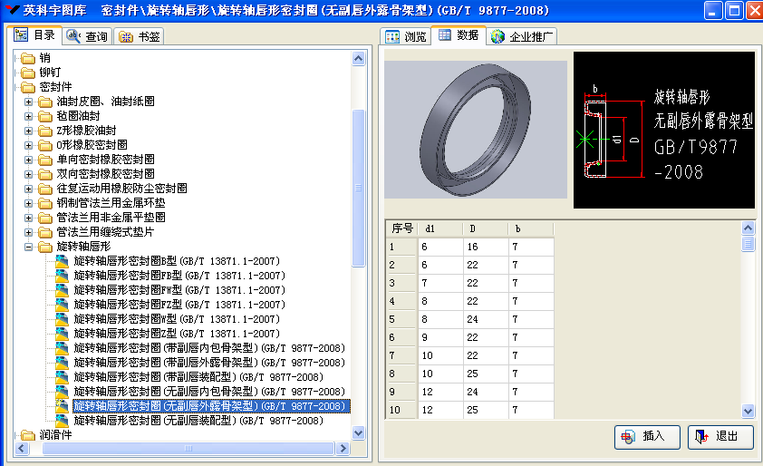The height and width of the screenshot is (466, 763).
Task: Click the 铆钉 folder icon
Action: point(28,73)
